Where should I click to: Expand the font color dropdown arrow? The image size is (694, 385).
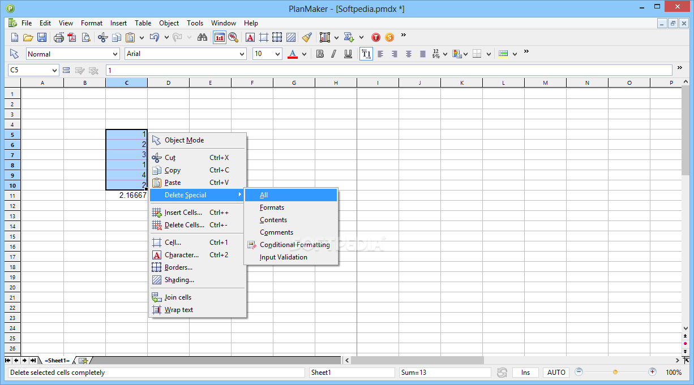coord(304,54)
